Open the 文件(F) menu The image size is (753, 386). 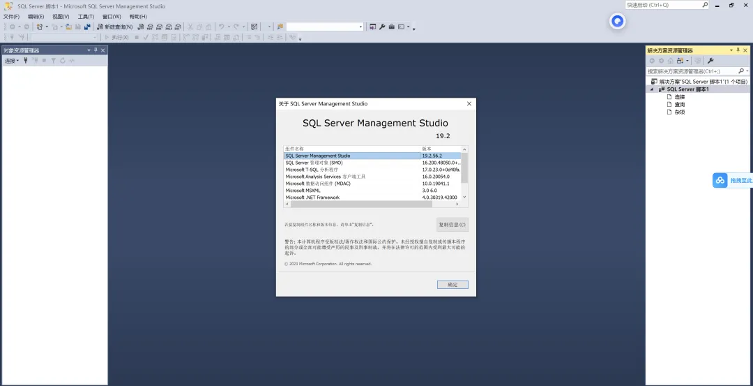pos(12,16)
